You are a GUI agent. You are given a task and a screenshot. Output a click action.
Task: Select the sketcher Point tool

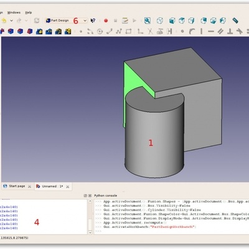81,32
